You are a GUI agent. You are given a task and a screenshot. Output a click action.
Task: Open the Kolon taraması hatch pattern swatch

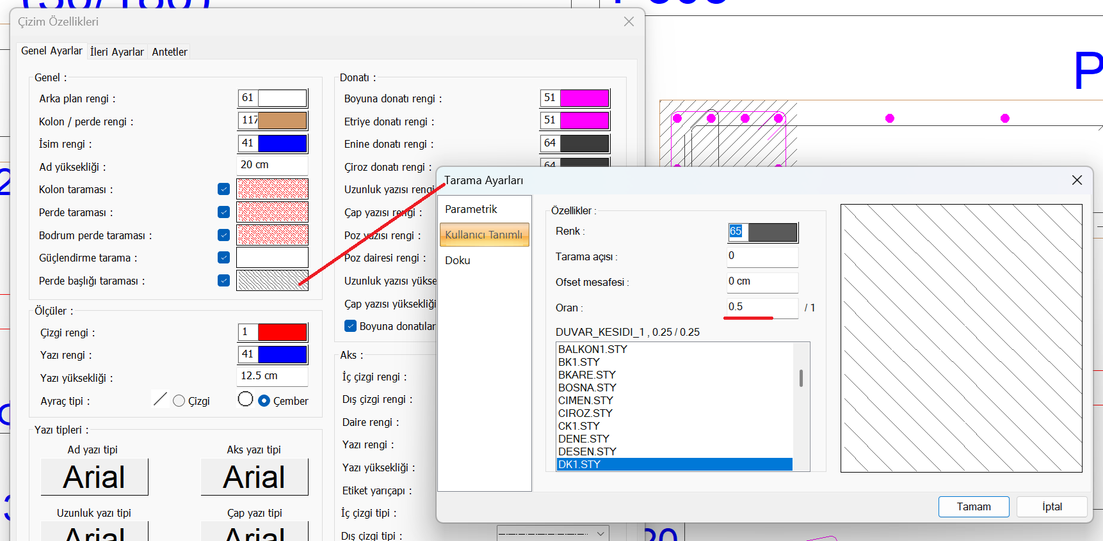[x=272, y=189]
